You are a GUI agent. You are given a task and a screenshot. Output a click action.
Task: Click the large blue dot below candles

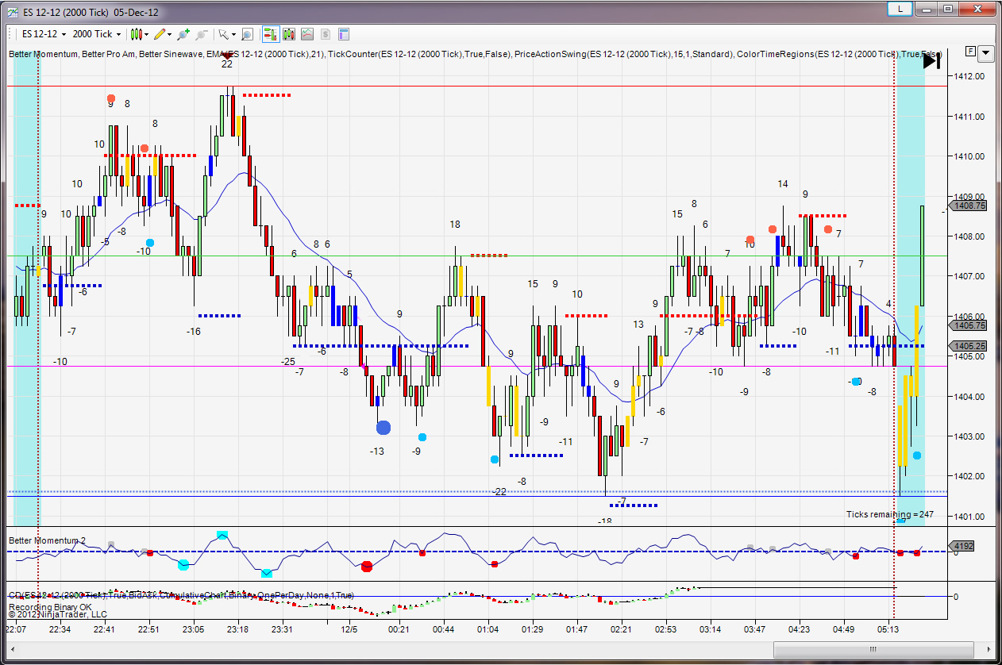pyautogui.click(x=383, y=428)
